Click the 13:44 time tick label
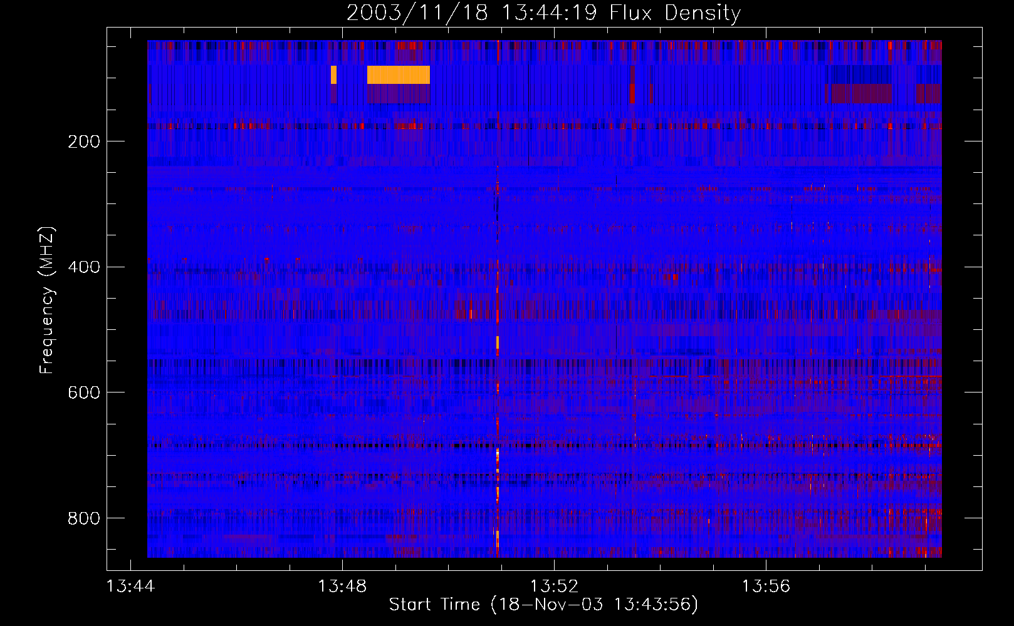The image size is (1014, 626). pyautogui.click(x=130, y=587)
